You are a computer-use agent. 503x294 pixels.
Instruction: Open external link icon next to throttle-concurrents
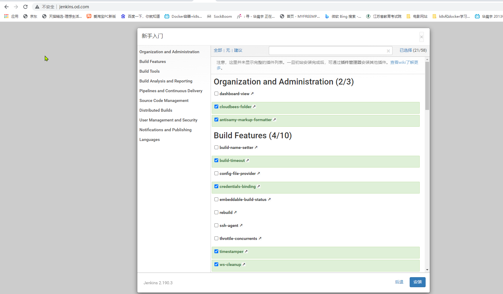(260, 238)
